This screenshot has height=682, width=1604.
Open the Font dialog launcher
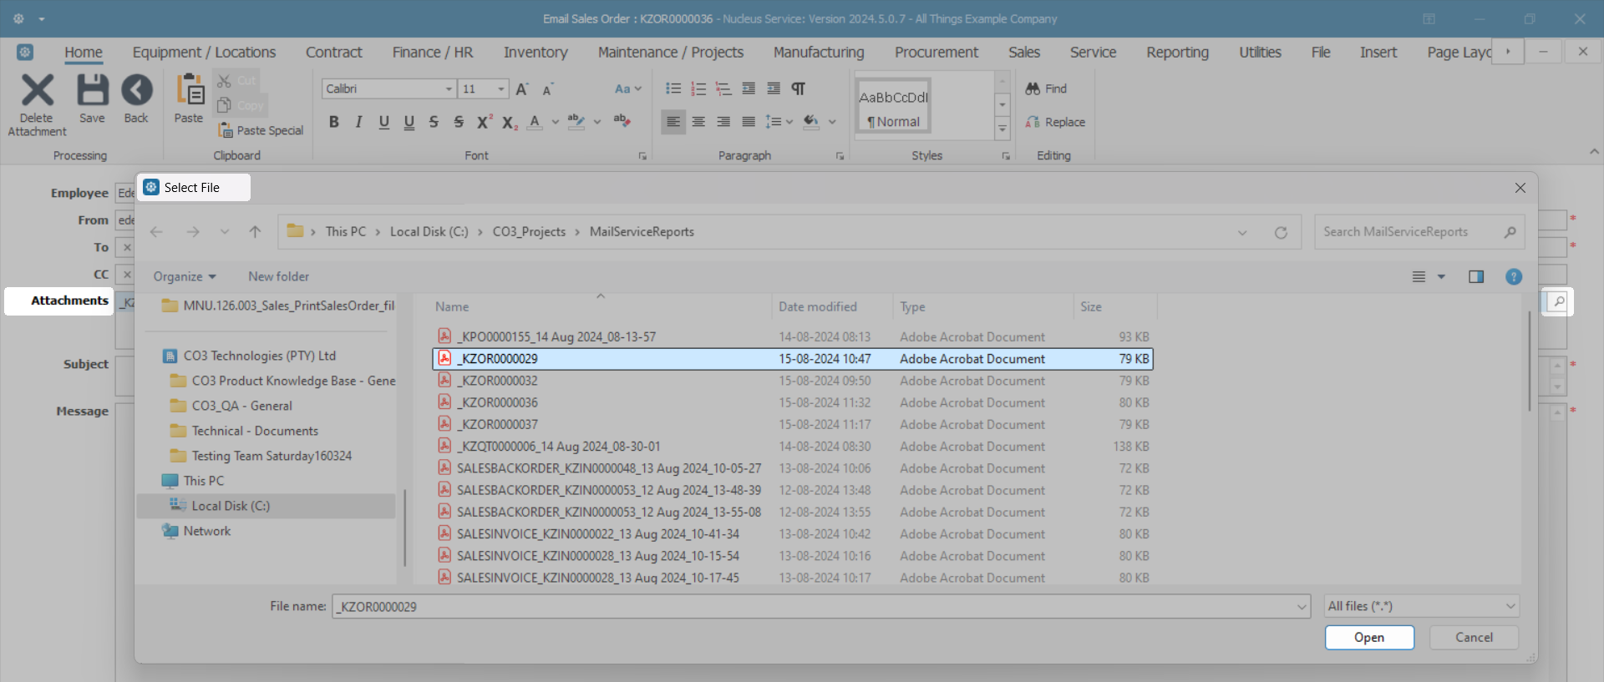coord(642,156)
